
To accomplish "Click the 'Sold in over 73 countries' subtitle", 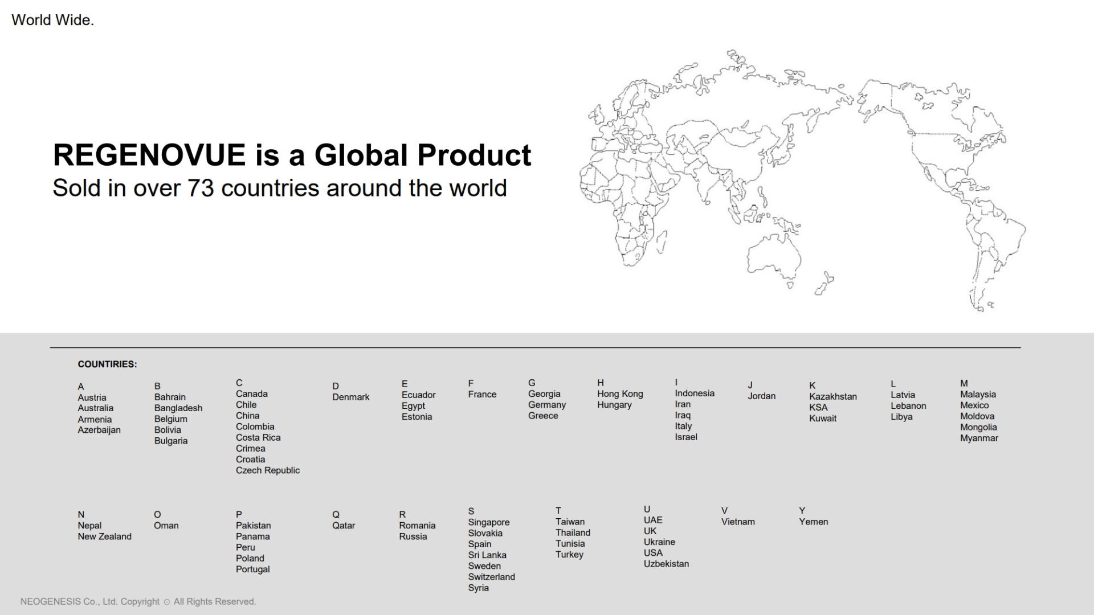I will [280, 188].
